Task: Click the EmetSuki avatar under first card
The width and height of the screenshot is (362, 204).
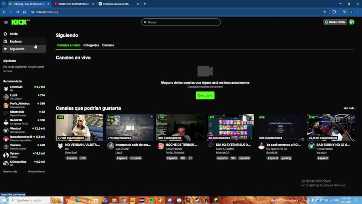Action: pyautogui.click(x=60, y=146)
